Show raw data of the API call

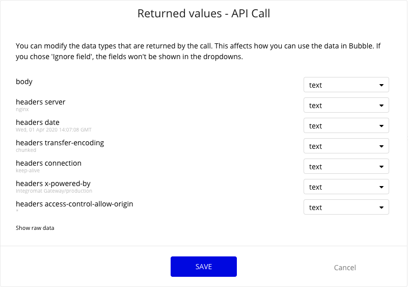tap(35, 228)
